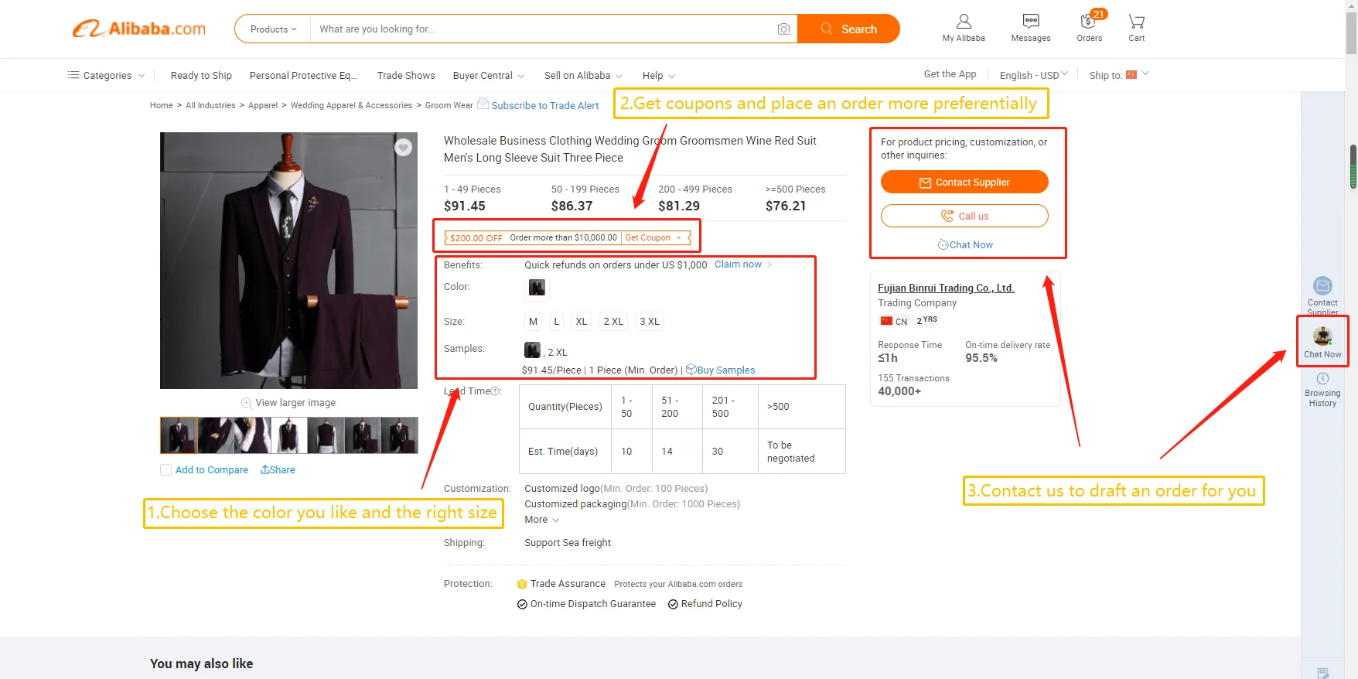Screen dimensions: 1358x679
Task: Open My Alibaba account icon
Action: point(964,28)
